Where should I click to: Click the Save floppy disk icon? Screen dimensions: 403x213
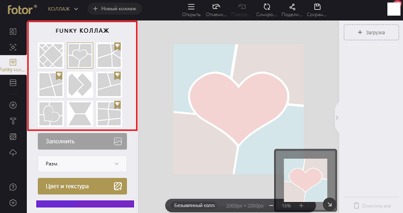click(317, 10)
